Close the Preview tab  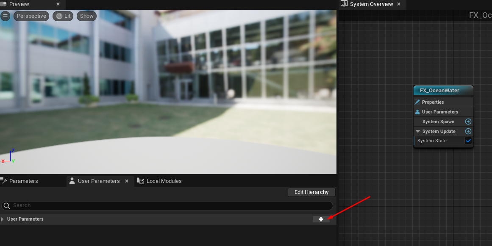58,4
